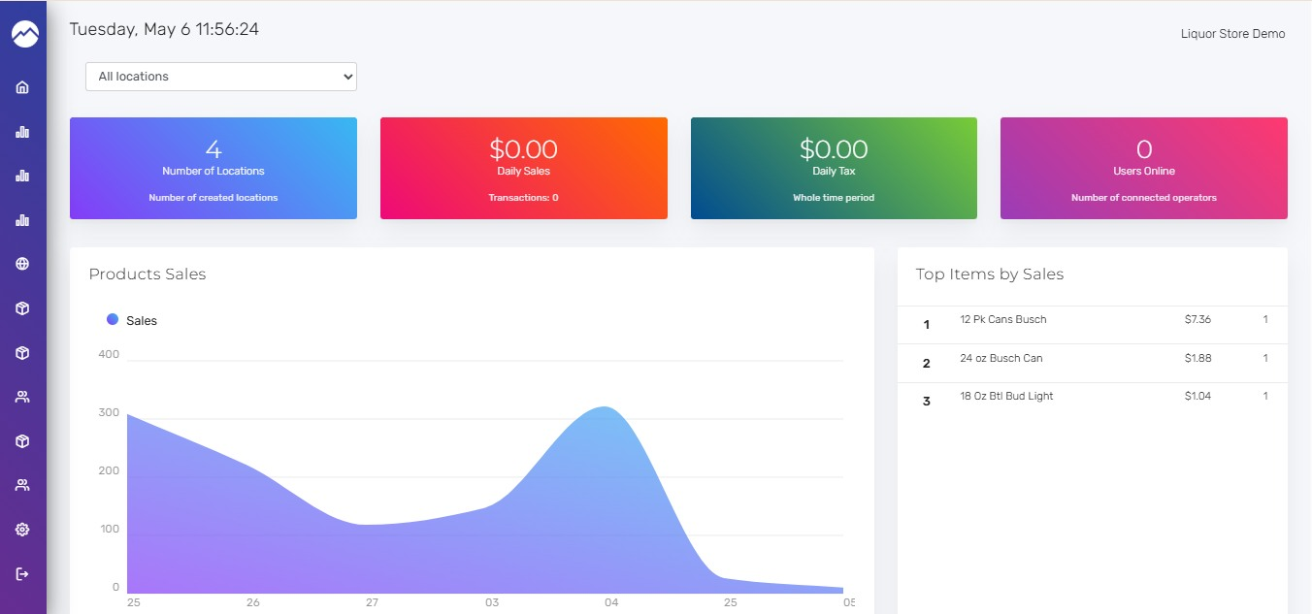1312x614 pixels.
Task: Select the 18 Oz Btl Bud Light item
Action: coord(1006,396)
